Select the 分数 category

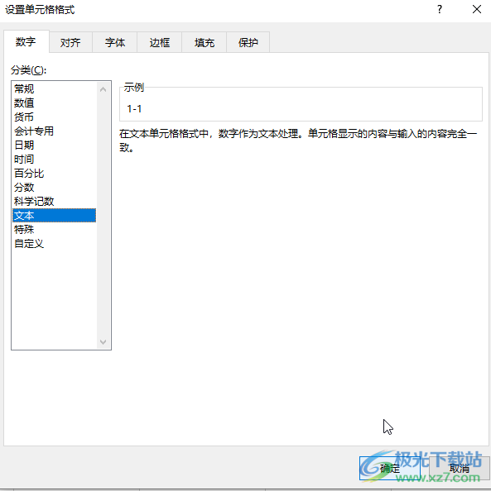(54, 188)
